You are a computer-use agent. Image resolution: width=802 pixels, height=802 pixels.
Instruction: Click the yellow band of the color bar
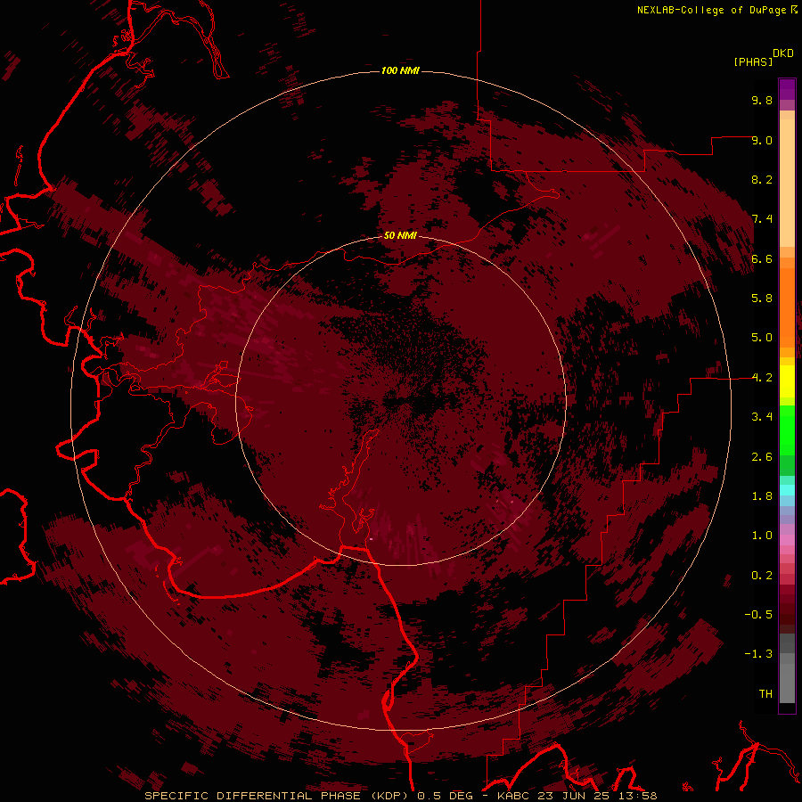coord(787,381)
